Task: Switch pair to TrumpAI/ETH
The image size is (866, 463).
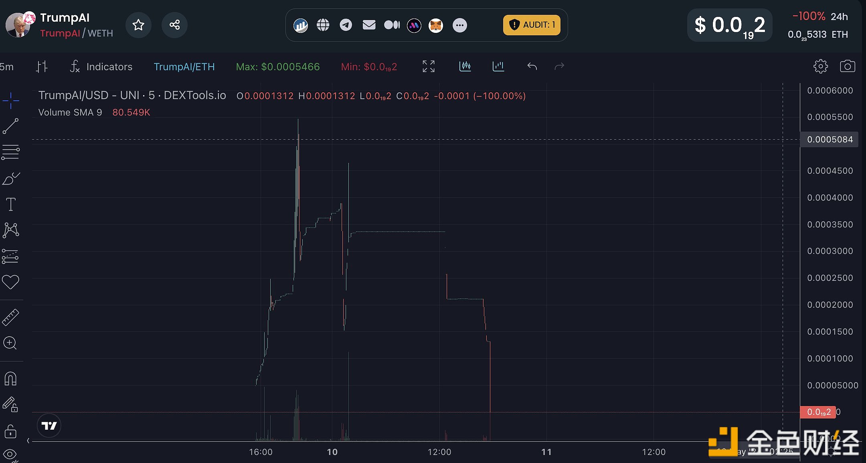Action: [x=184, y=67]
